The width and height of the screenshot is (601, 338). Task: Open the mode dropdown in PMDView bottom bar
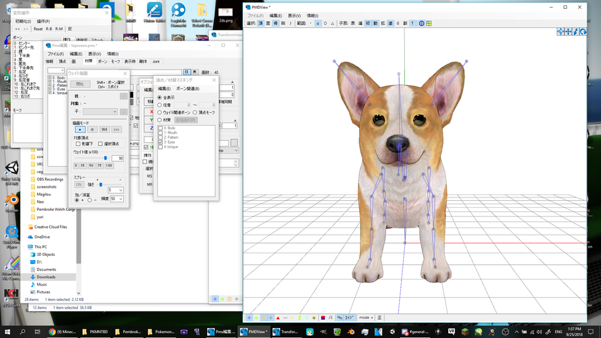click(366, 317)
